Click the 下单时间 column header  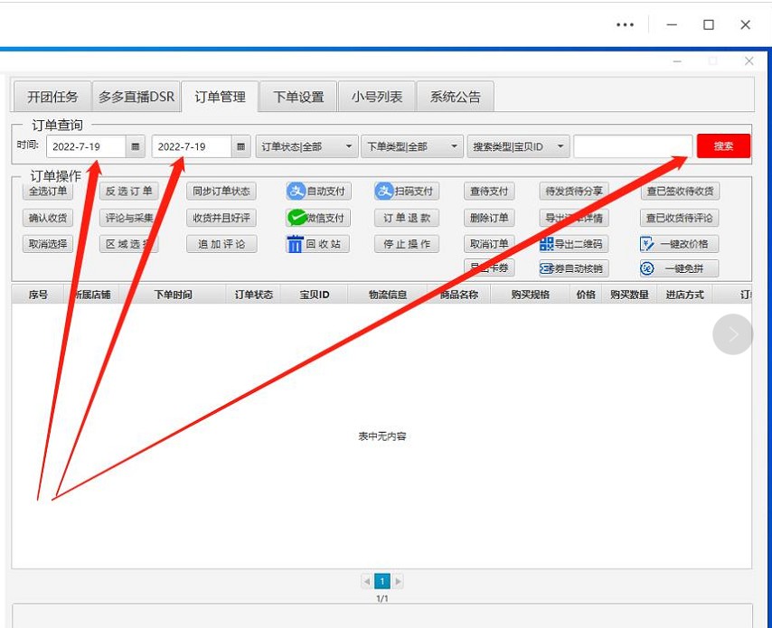[173, 295]
